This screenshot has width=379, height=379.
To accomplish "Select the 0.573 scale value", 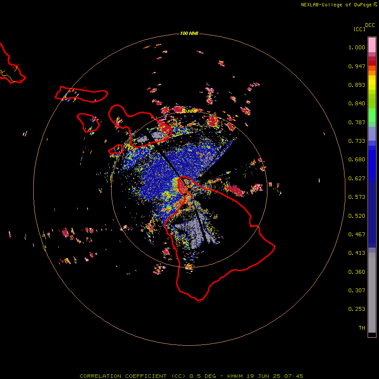I will (x=357, y=197).
